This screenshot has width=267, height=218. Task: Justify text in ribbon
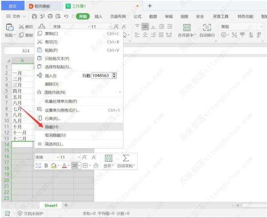(161, 35)
